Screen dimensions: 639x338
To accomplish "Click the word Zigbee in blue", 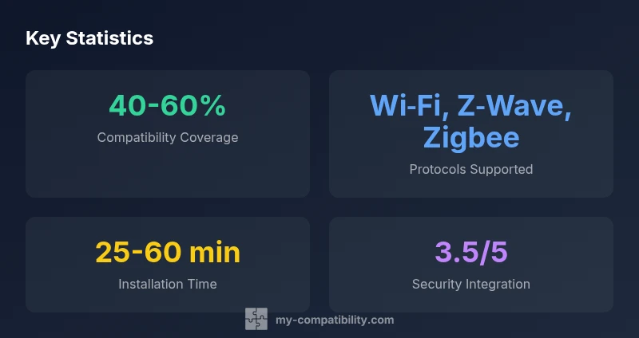I will click(x=471, y=137).
